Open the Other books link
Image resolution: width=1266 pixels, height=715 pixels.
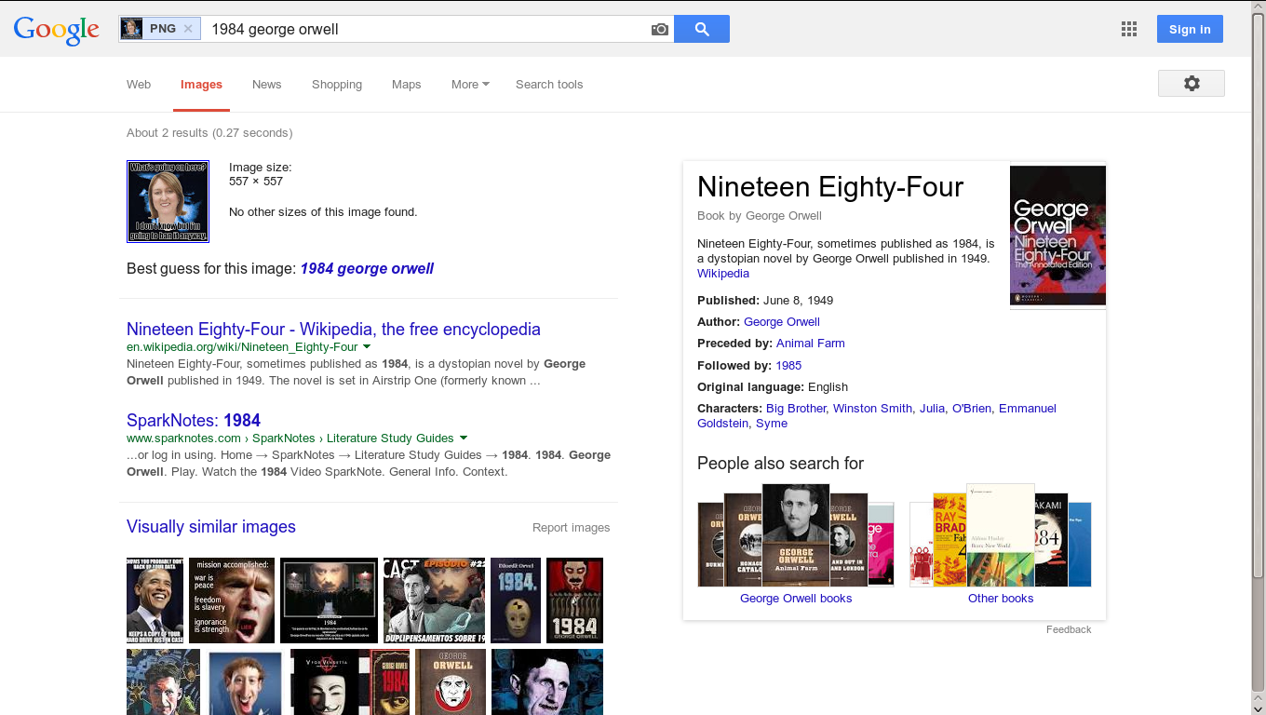pyautogui.click(x=1001, y=598)
